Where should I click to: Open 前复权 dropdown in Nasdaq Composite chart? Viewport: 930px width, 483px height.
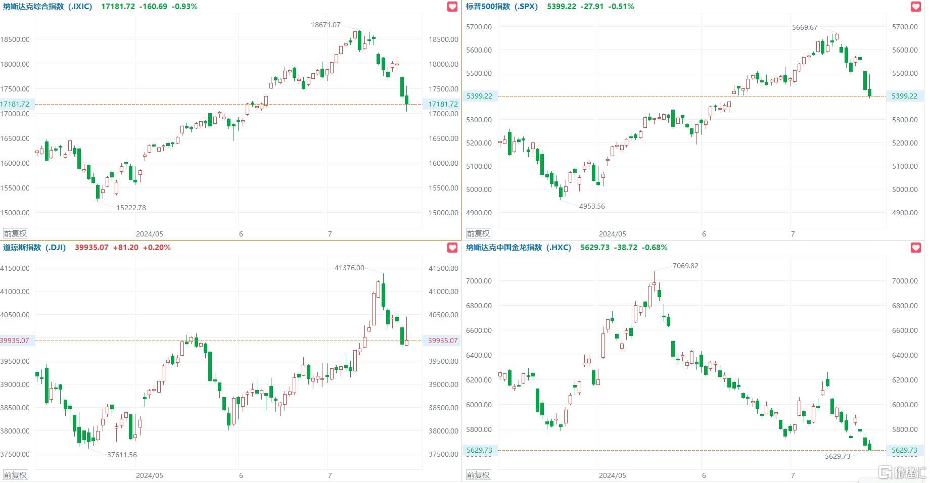(x=15, y=233)
